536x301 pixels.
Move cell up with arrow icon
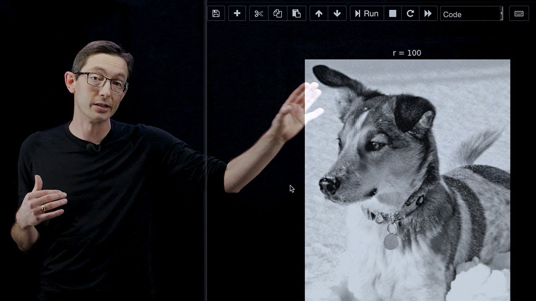(319, 13)
